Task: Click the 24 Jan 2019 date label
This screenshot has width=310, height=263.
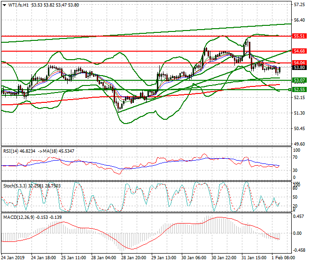Action: [x=13, y=258]
